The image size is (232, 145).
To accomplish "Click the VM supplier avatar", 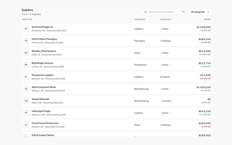I will click(x=26, y=101).
